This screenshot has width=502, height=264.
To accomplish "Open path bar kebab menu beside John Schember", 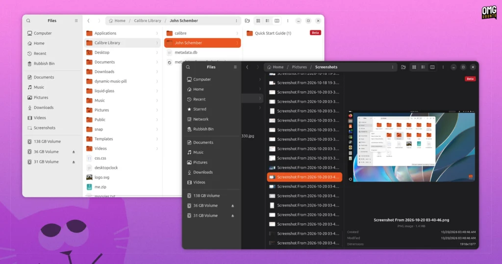I will (236, 21).
